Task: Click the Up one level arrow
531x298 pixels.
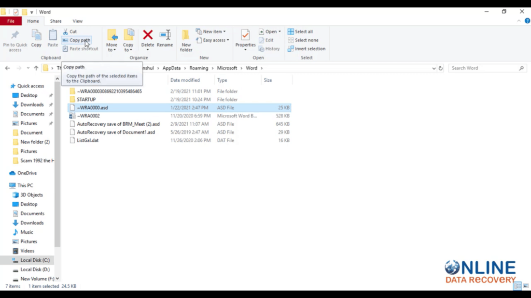Action: (x=36, y=68)
